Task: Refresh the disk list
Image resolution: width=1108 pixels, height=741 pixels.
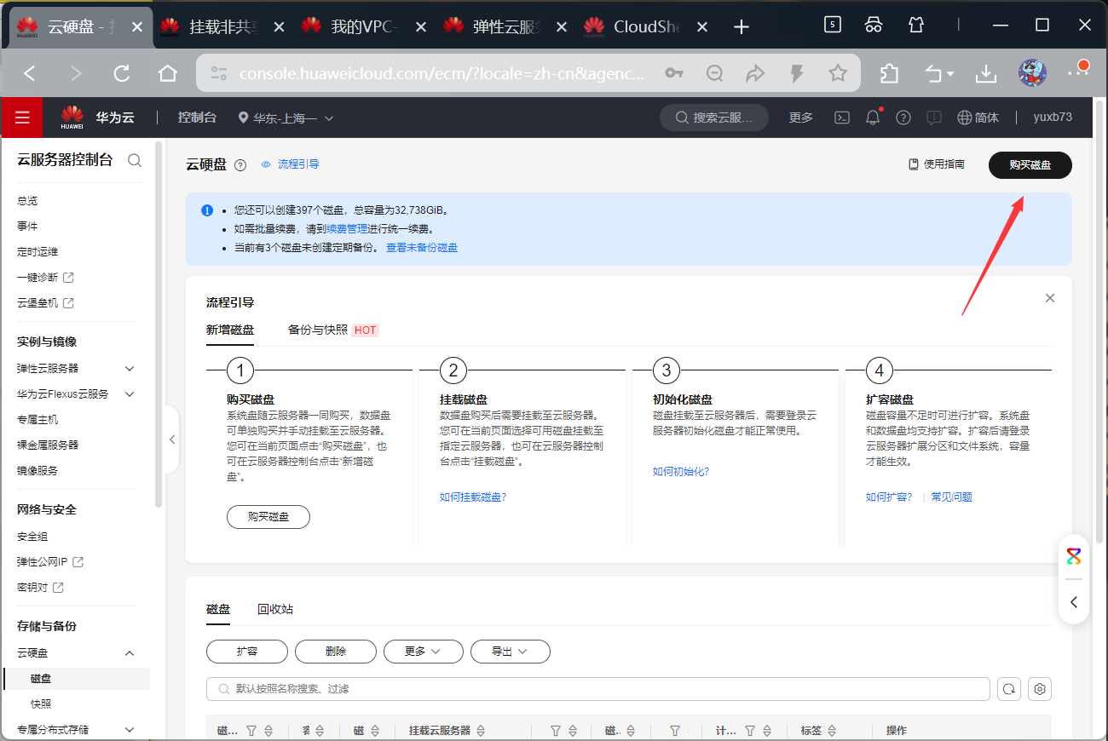Action: [x=1009, y=689]
